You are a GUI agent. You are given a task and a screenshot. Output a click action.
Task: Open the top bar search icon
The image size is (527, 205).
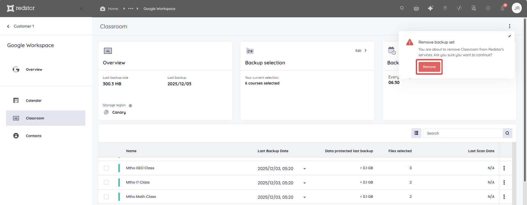coord(402,8)
